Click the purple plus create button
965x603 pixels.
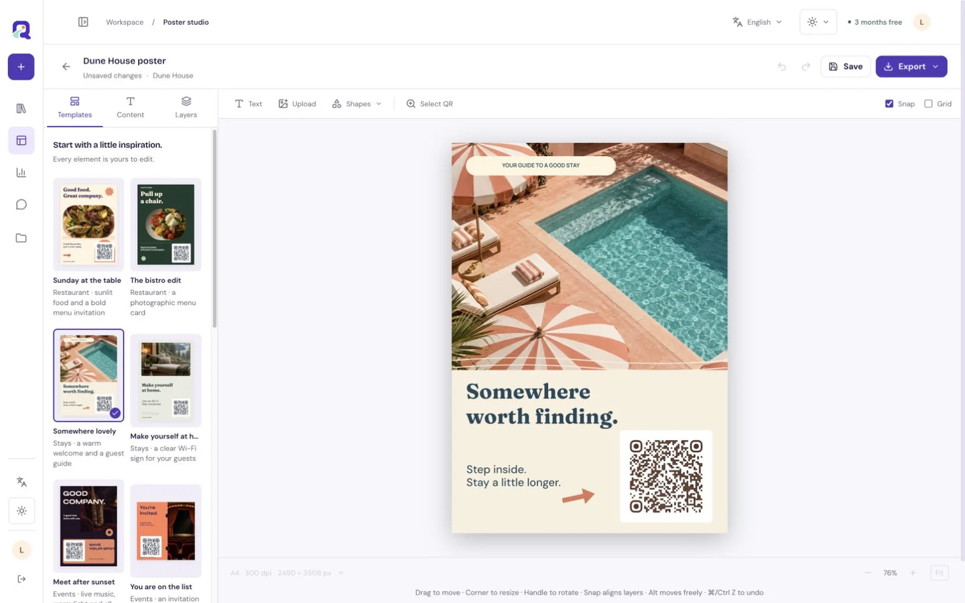21,67
